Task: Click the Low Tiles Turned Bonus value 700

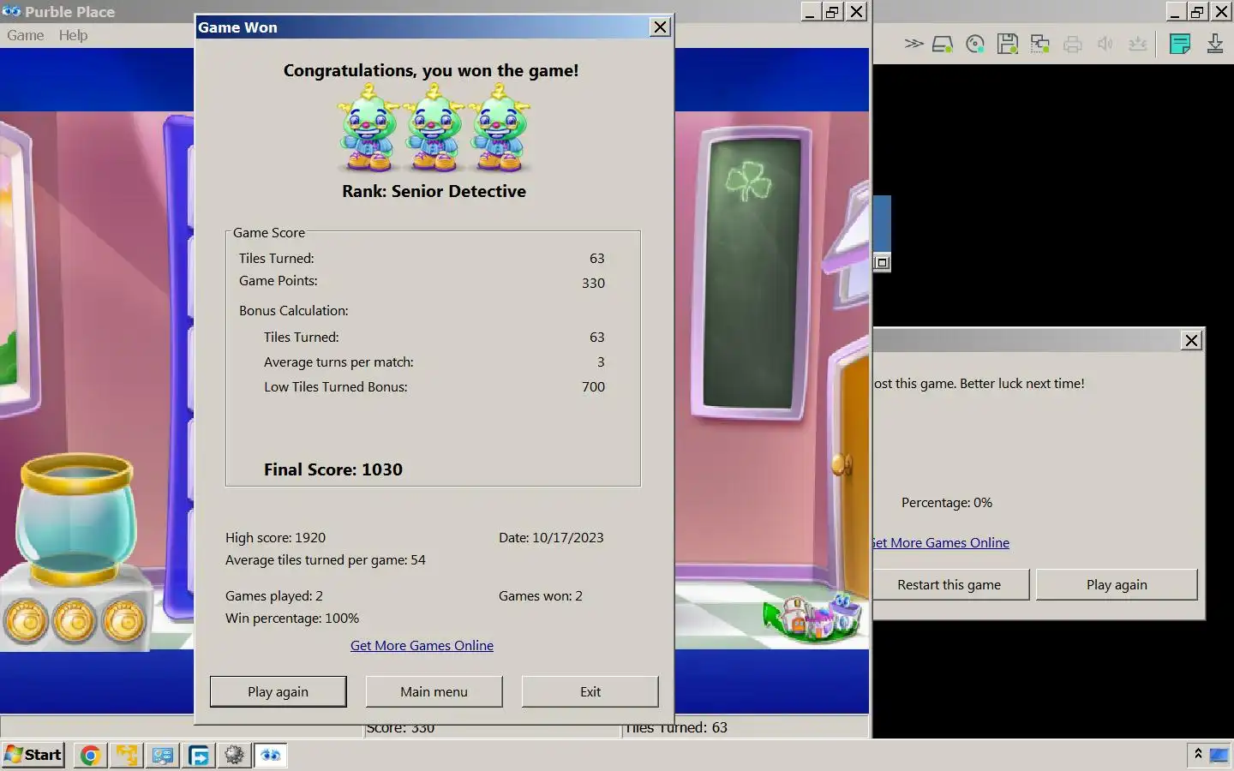Action: tap(593, 386)
